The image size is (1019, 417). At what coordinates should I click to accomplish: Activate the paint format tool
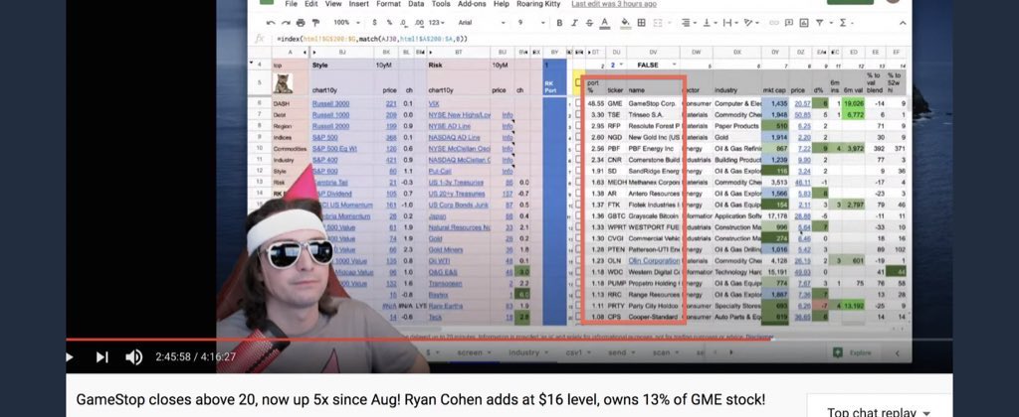(314, 23)
